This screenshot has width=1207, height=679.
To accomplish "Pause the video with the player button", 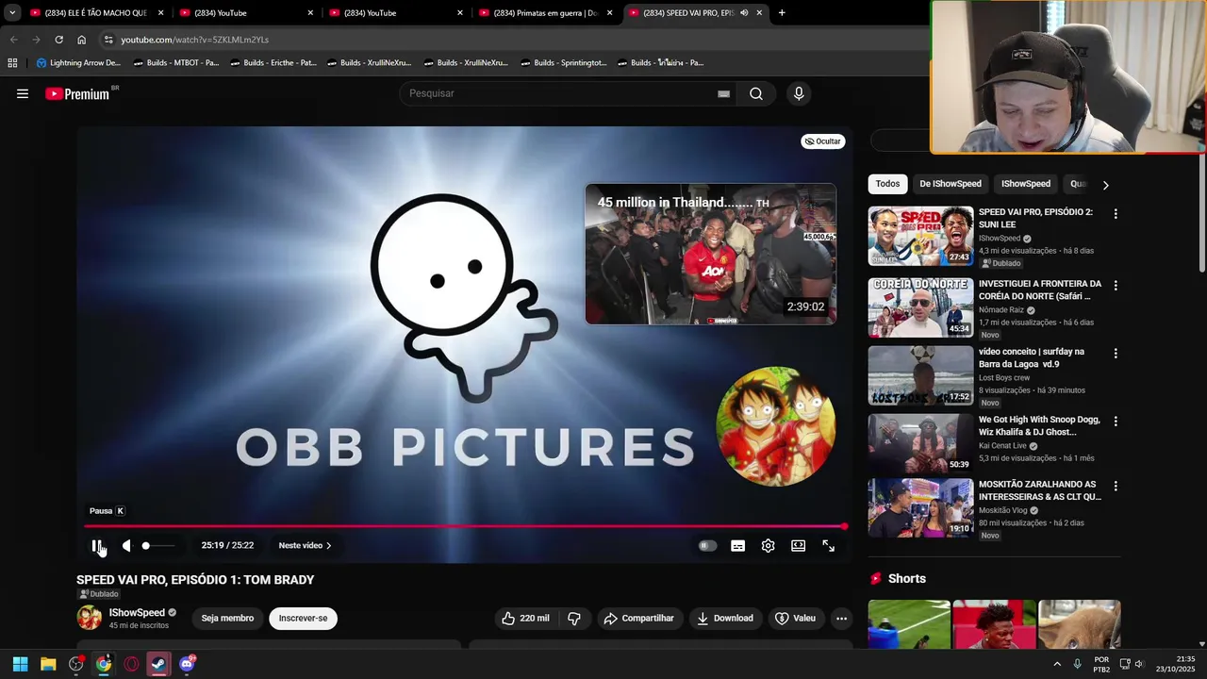I will click(96, 545).
